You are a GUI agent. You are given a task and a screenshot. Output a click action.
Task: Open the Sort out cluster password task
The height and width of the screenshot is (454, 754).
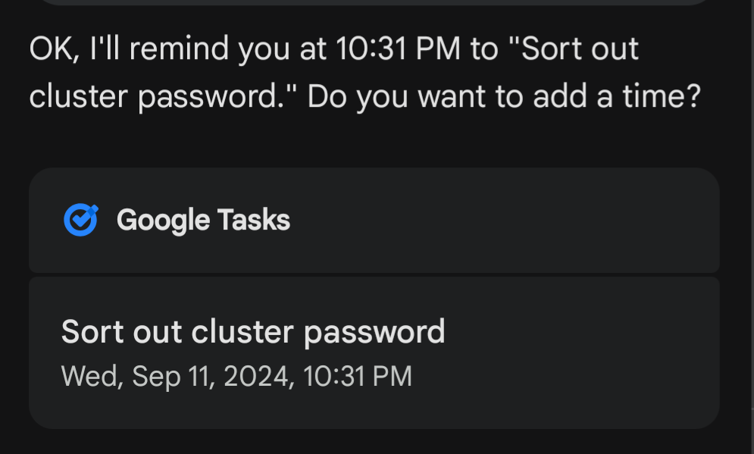pyautogui.click(x=253, y=332)
